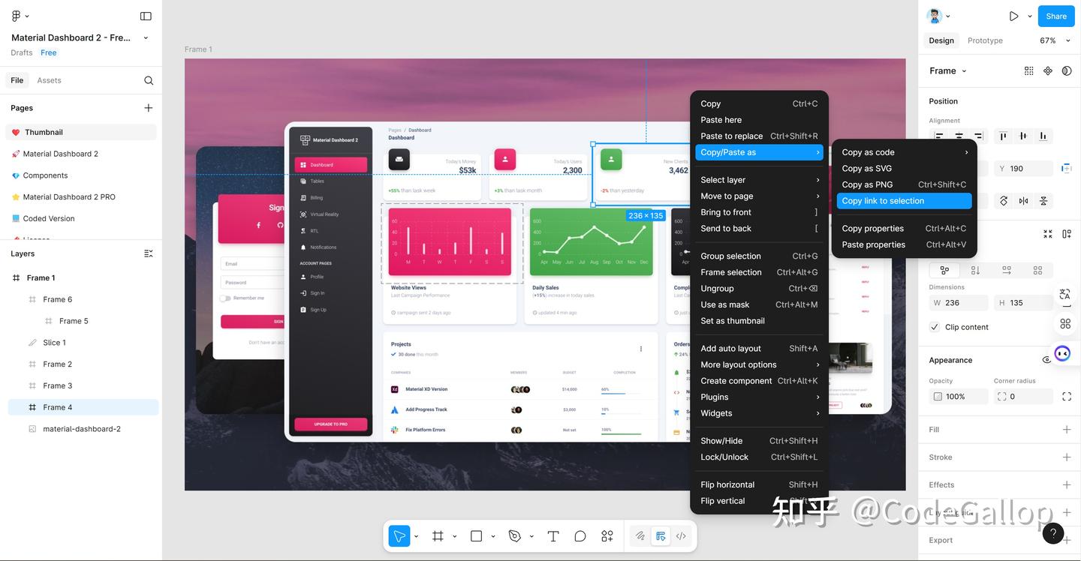
Task: Choose Copy as PNG from submenu
Action: (904, 184)
